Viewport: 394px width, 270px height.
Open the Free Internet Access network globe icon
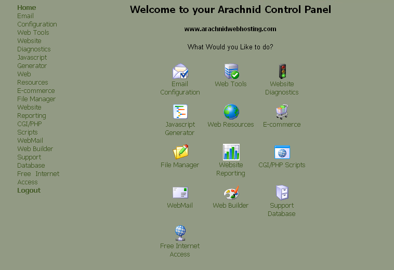[180, 233]
